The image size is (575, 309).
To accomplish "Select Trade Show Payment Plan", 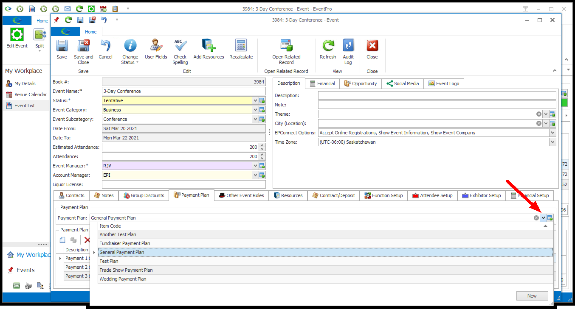I will point(326,270).
